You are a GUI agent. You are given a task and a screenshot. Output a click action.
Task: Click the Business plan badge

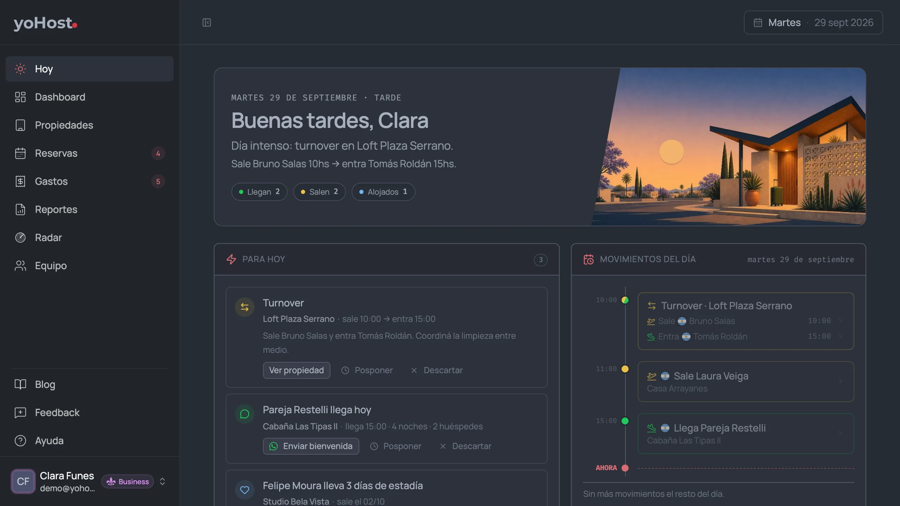[x=128, y=481]
